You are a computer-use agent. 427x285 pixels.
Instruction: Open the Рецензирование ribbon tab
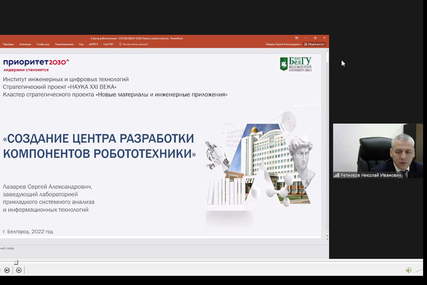click(x=64, y=44)
